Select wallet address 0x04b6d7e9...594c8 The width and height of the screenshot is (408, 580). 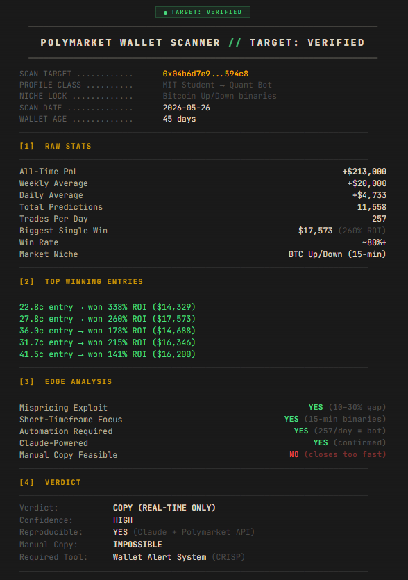(x=205, y=74)
